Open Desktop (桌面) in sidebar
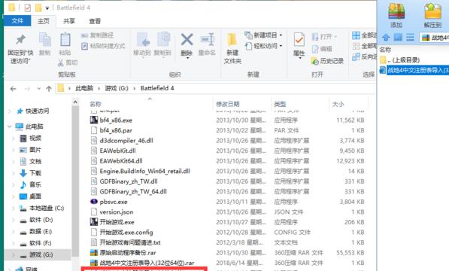This screenshot has height=271, width=449. pos(35,196)
